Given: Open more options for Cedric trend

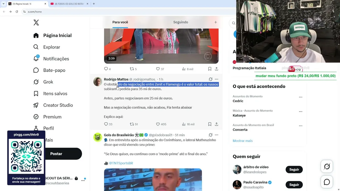Looking at the screenshot, I should coord(301,97).
